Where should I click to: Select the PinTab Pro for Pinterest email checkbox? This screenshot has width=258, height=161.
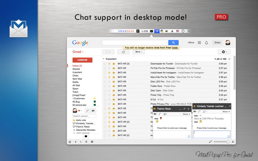coord(105,68)
